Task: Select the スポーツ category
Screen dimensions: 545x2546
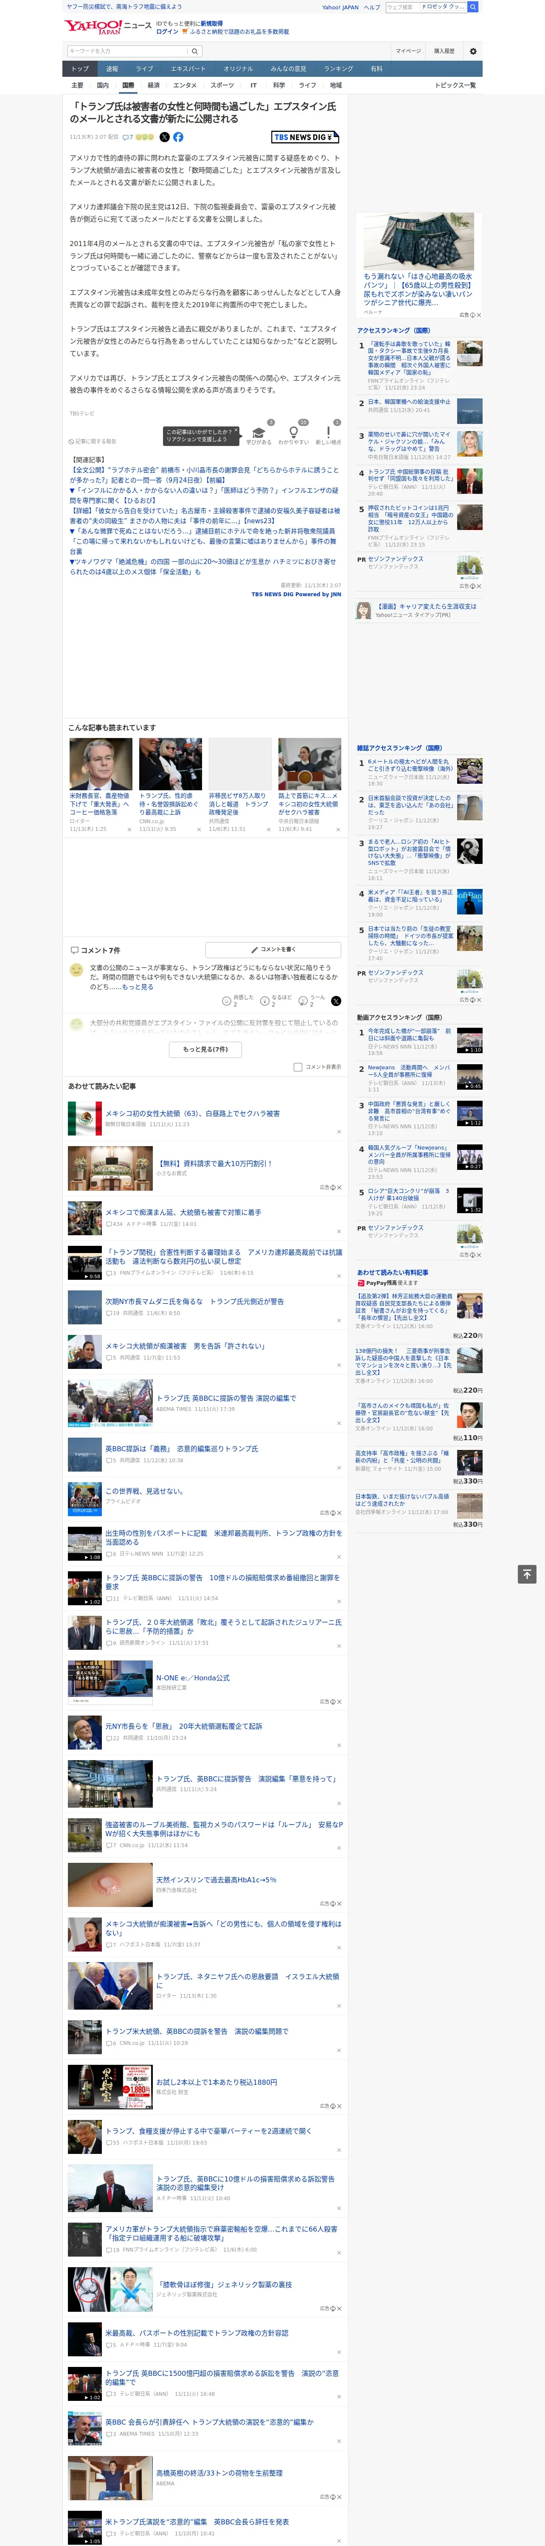Action: [222, 85]
